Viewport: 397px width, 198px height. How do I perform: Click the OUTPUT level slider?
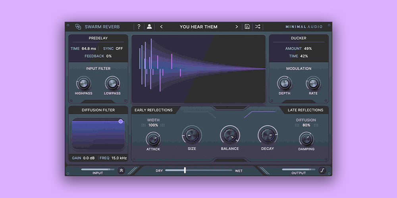click(x=299, y=169)
